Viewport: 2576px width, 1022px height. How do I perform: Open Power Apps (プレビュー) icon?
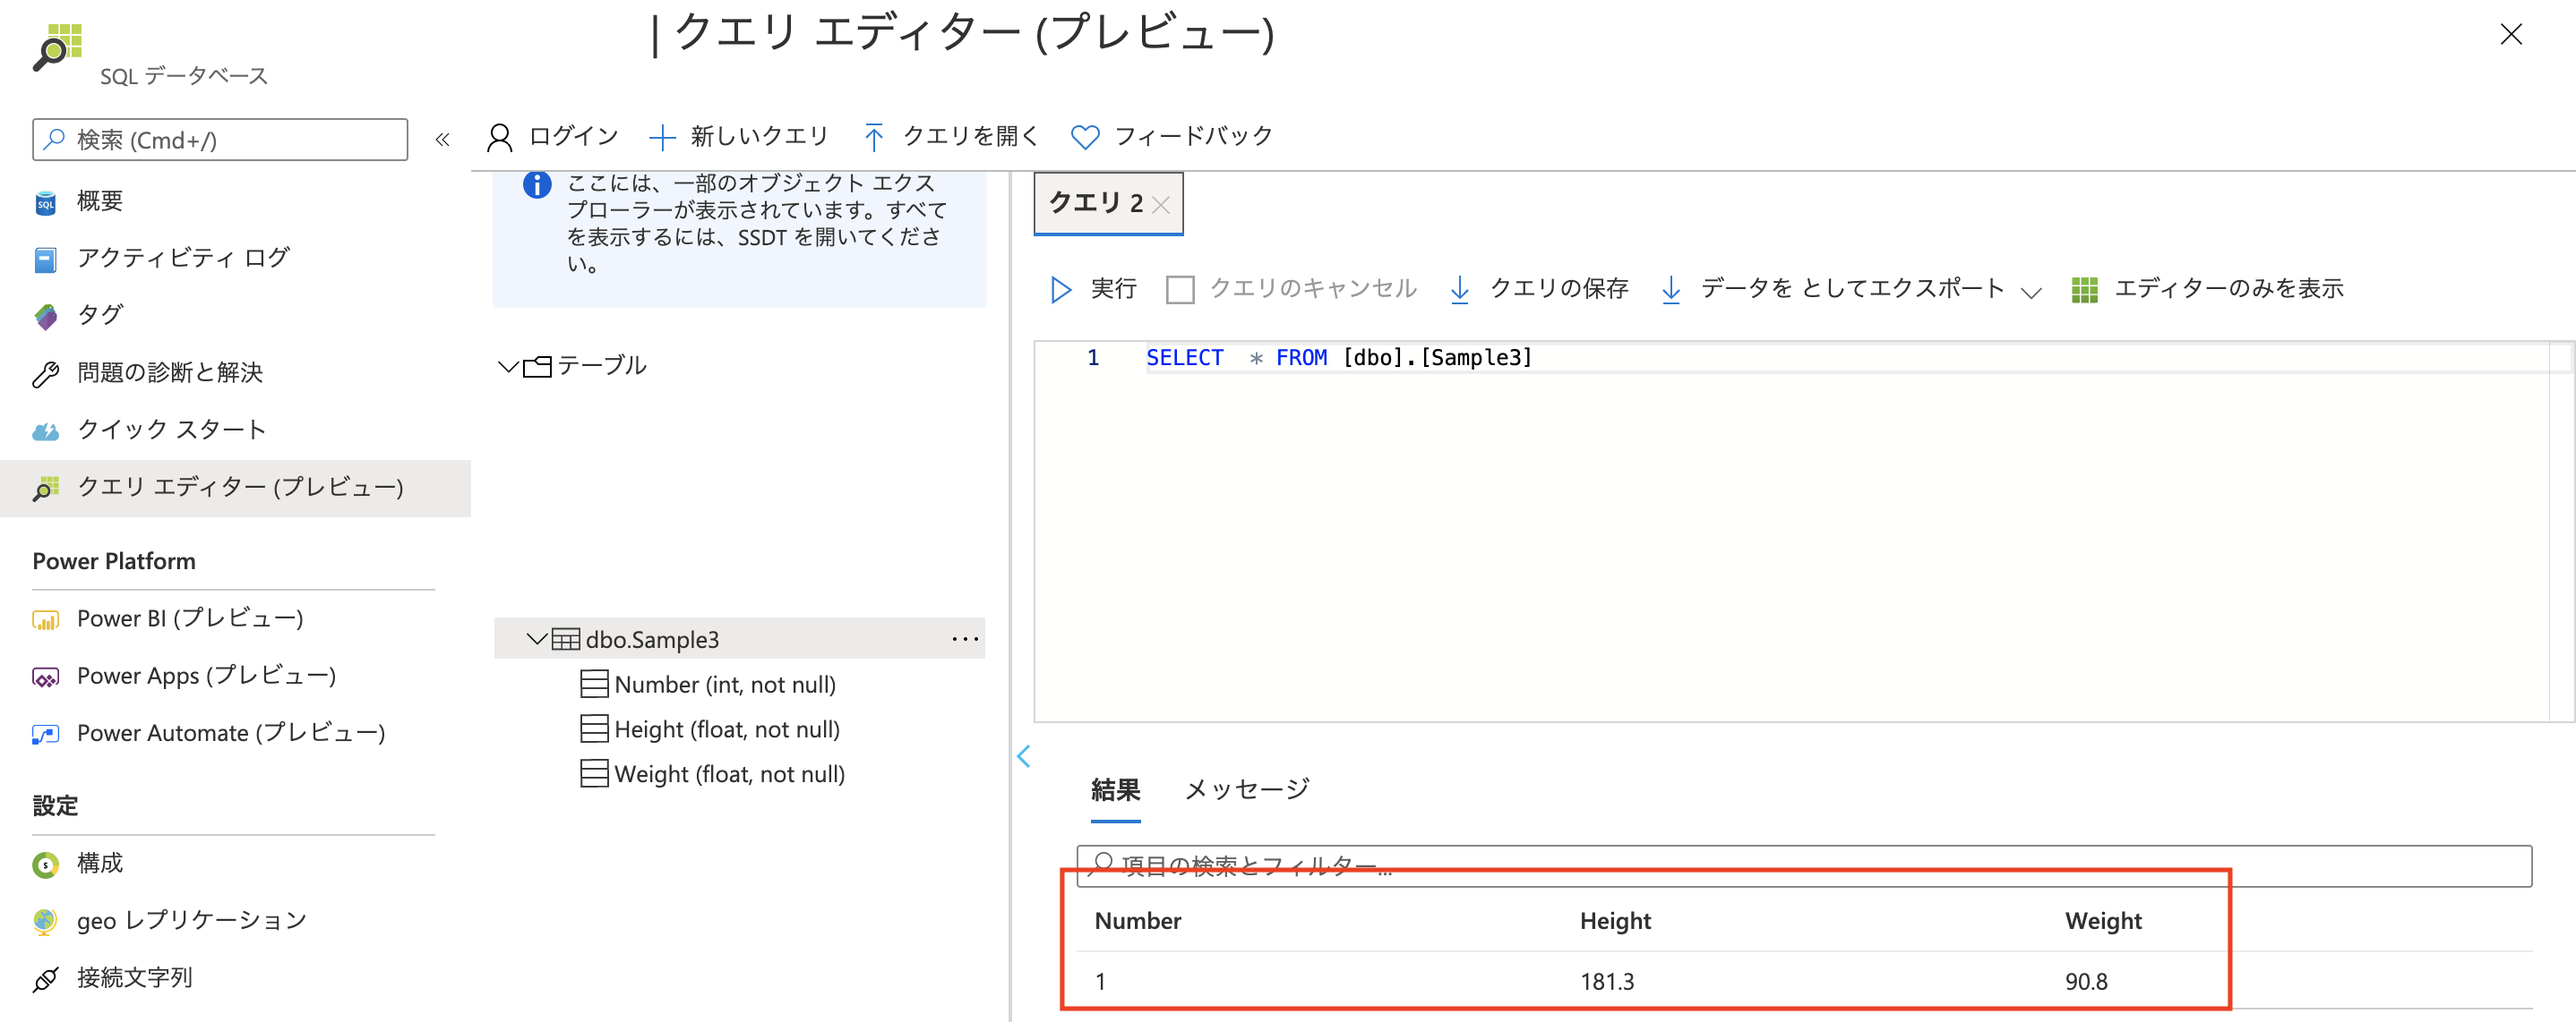click(x=45, y=677)
